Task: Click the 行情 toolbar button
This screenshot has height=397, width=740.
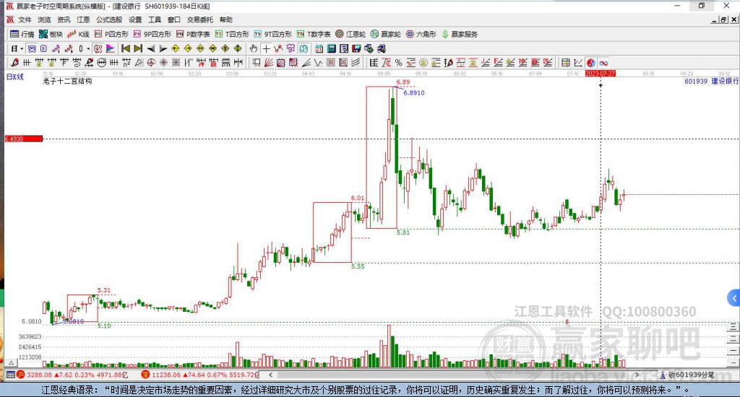Action: pos(22,34)
